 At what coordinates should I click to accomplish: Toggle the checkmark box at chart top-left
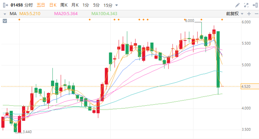(x=5, y=21)
